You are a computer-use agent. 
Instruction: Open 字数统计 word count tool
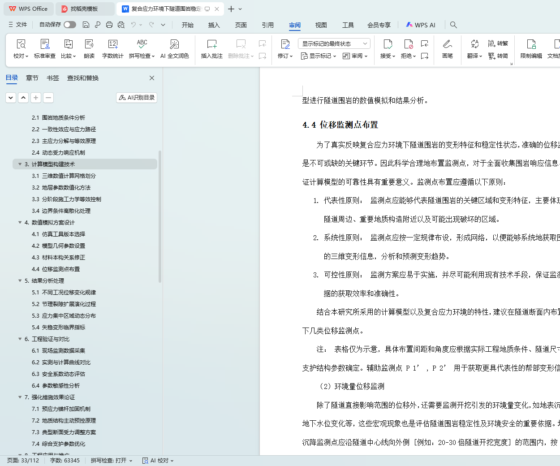[112, 44]
